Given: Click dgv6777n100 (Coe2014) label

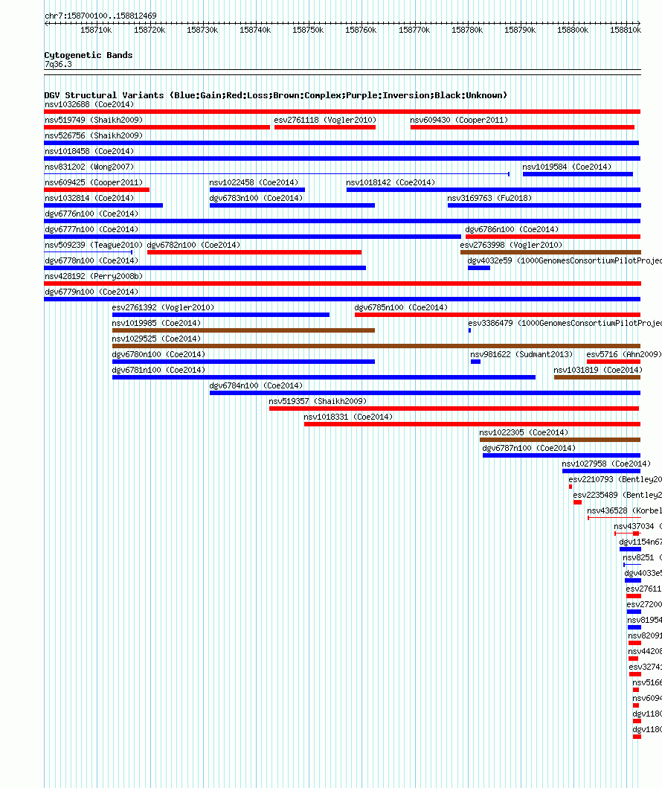Looking at the screenshot, I should (91, 229).
